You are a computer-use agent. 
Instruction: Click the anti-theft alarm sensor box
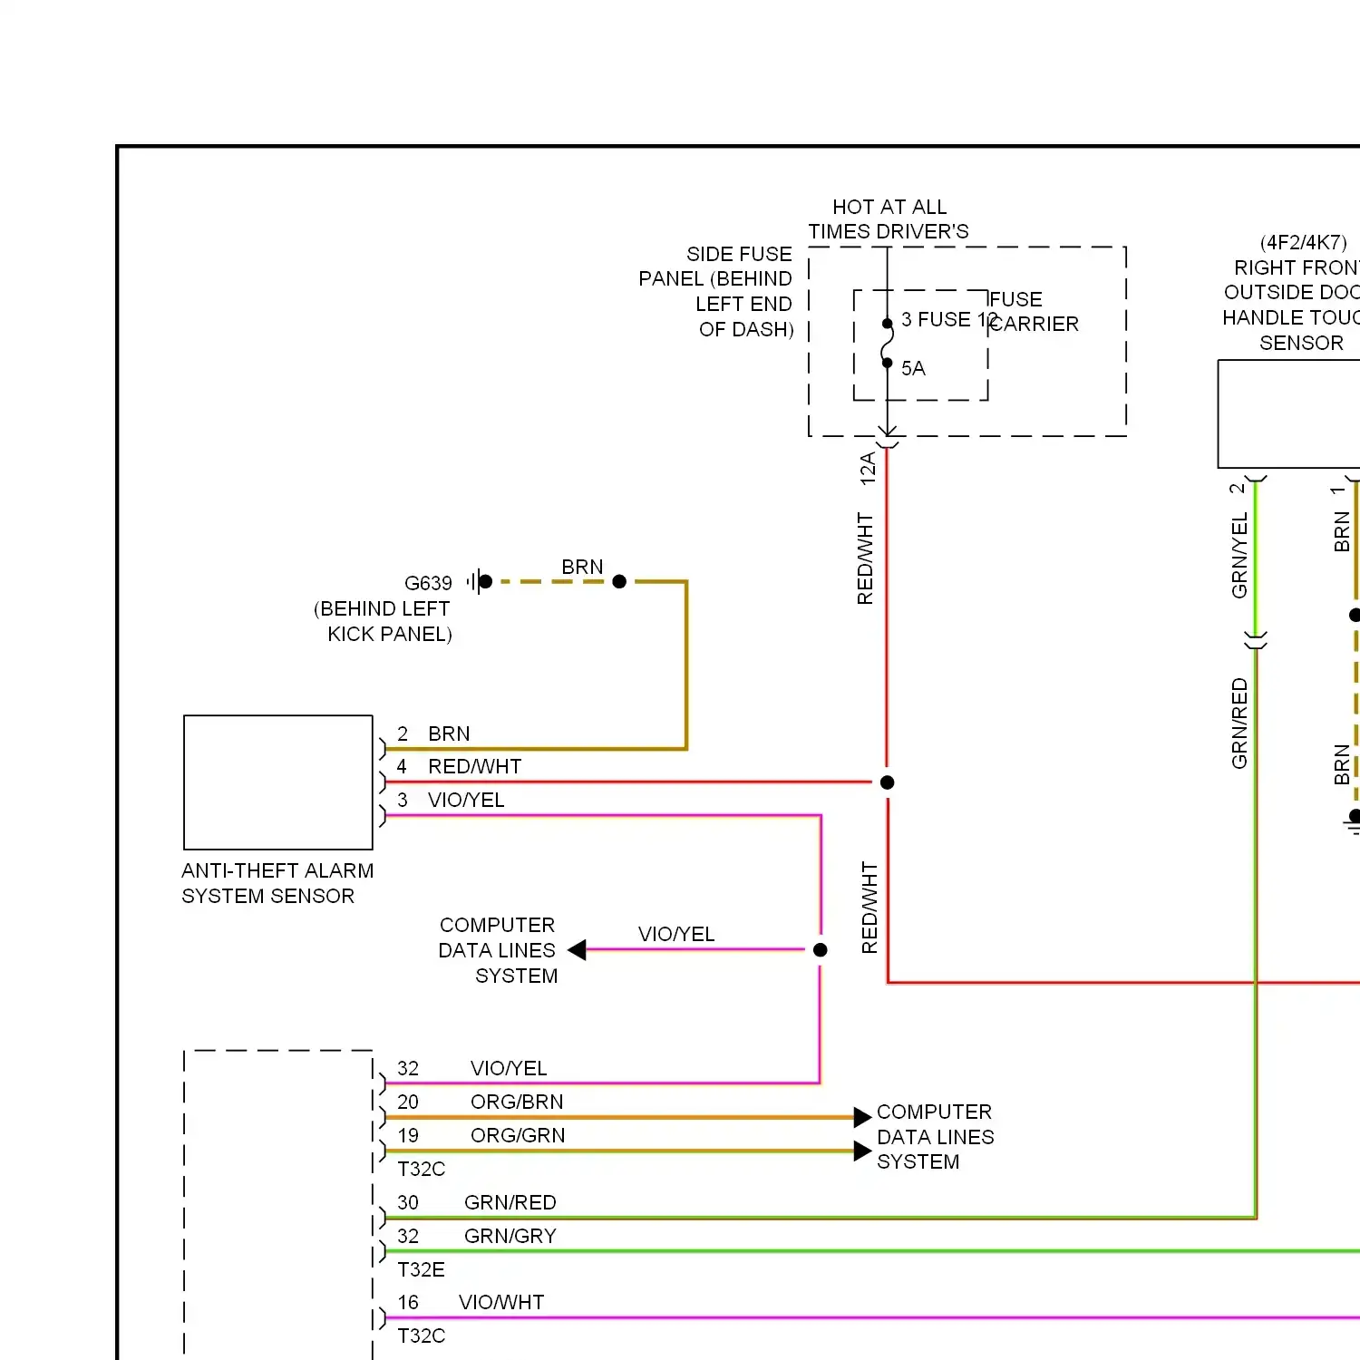click(x=278, y=782)
